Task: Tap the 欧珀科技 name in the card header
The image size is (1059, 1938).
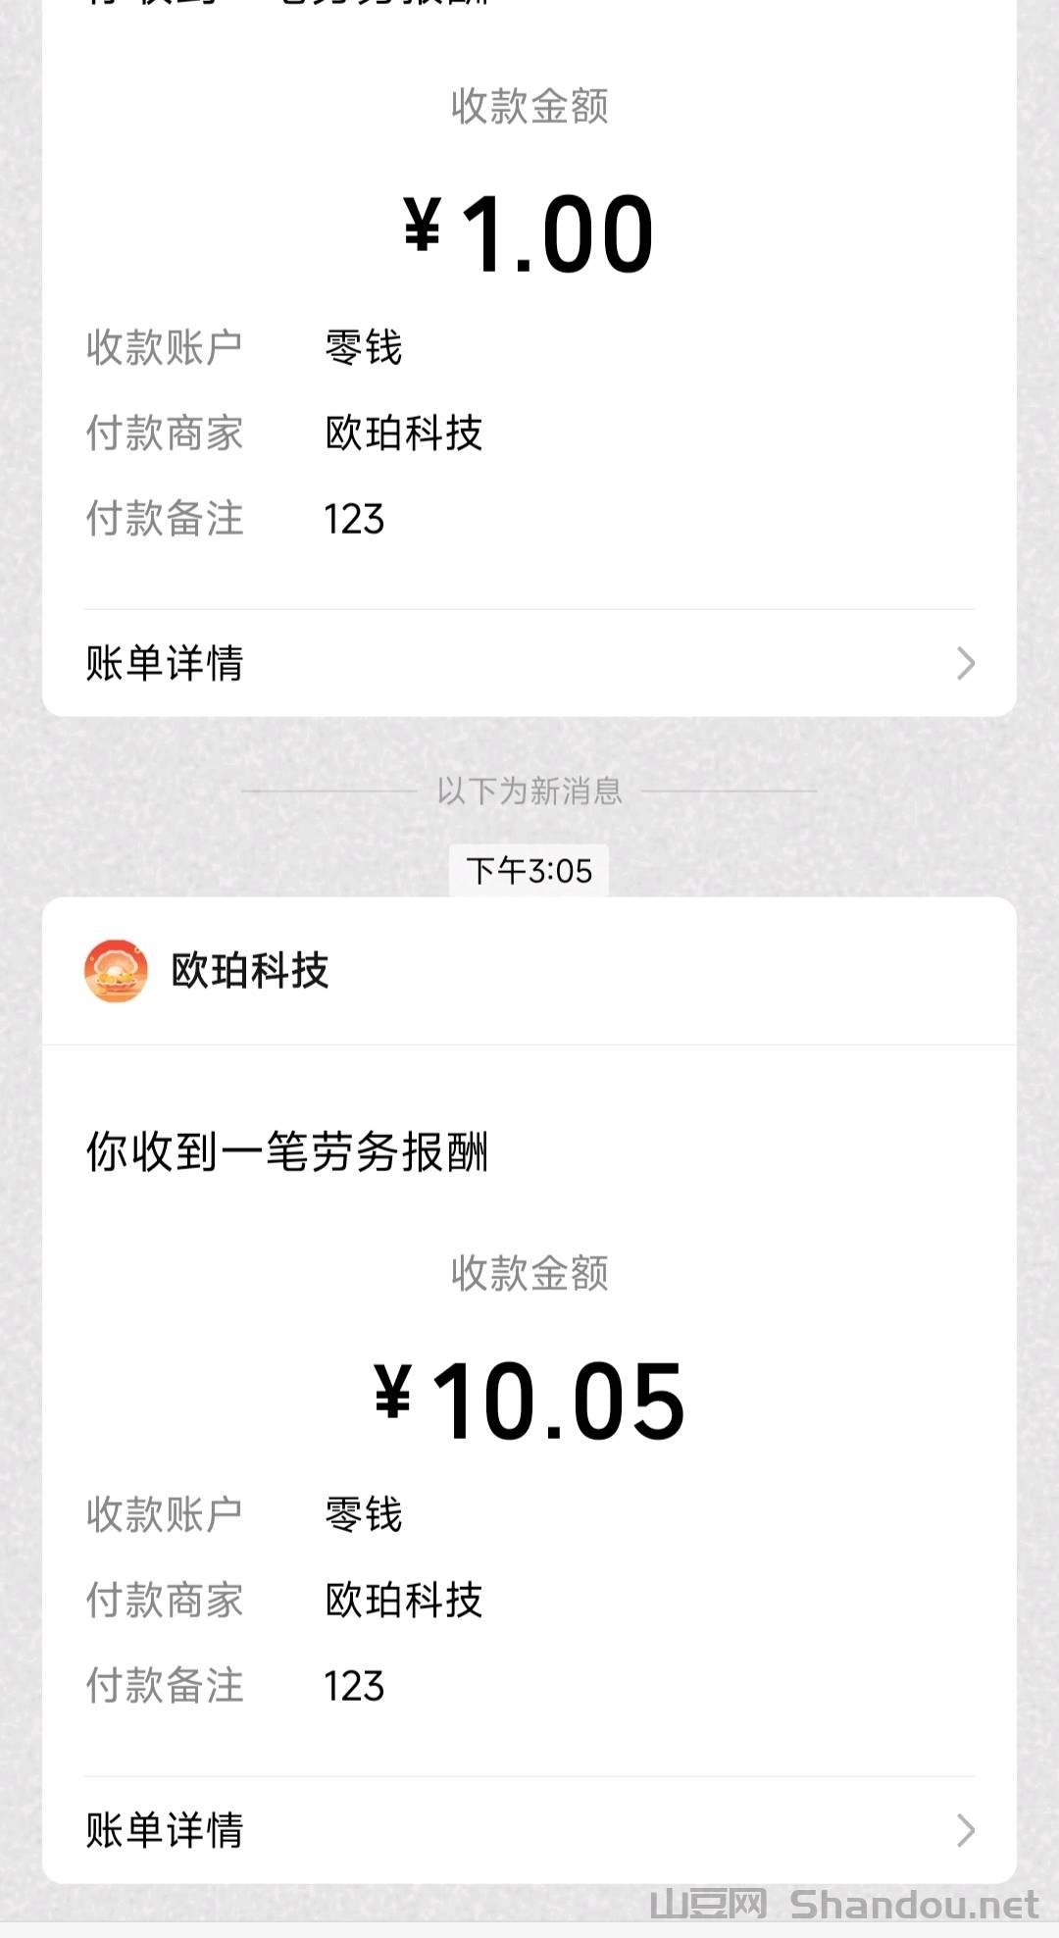Action: [250, 971]
